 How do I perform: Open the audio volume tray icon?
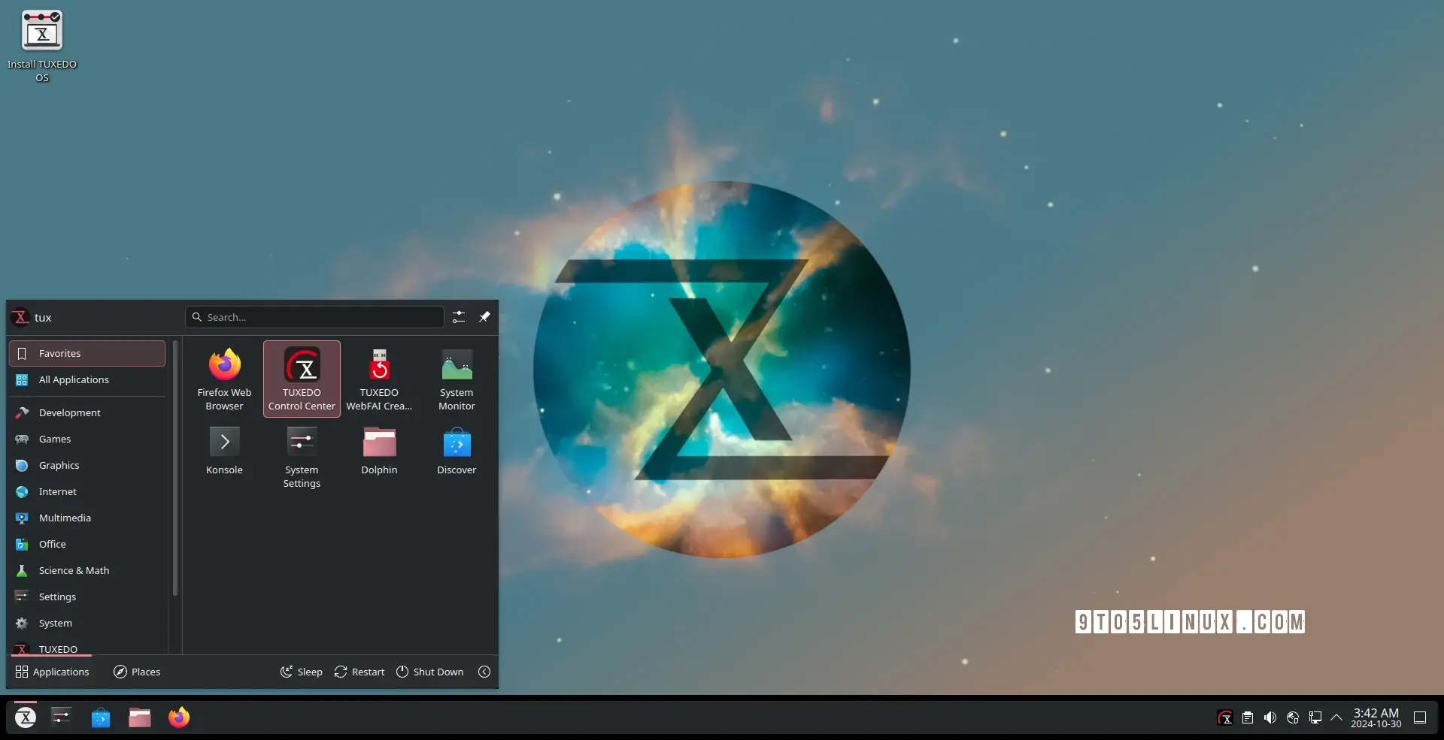(1270, 717)
